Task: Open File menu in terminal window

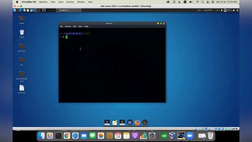Action: tap(61, 26)
